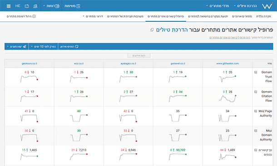
Task: Expand the מדדי מתחרים dropdown
Action: [x=218, y=6]
